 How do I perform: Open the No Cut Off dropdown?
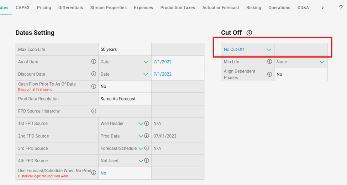point(247,50)
